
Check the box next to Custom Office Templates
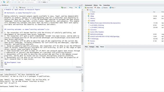86,32
